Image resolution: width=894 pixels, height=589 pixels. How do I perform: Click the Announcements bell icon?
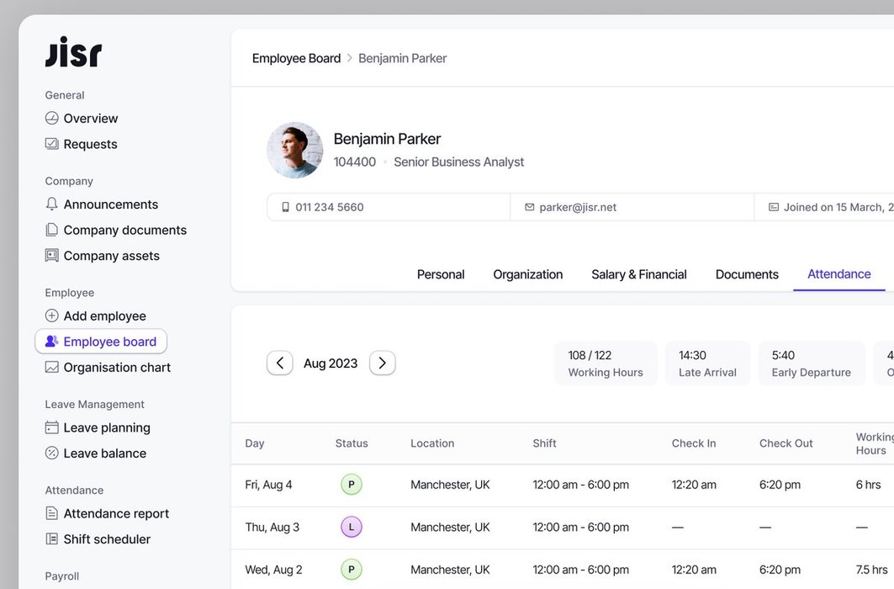coord(52,204)
